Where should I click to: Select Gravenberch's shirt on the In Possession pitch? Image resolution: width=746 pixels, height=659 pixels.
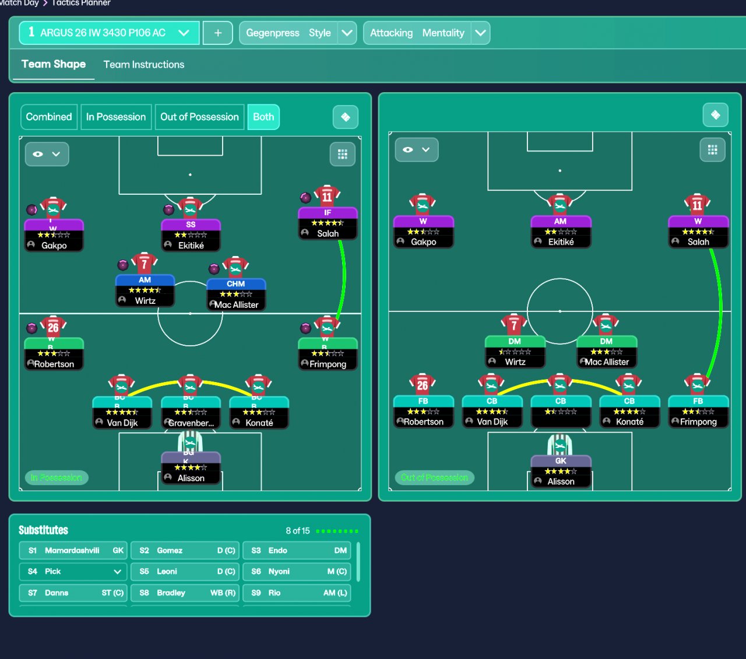[x=190, y=385]
